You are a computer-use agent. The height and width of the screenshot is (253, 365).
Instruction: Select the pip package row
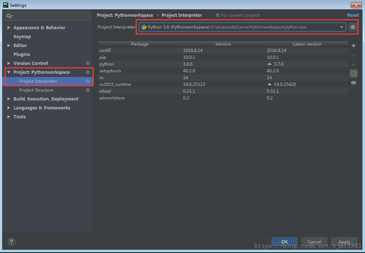tap(223, 57)
